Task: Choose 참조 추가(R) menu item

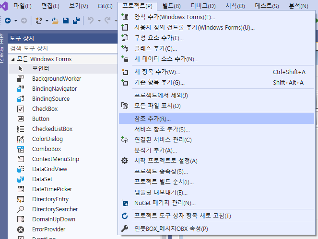Action: coord(216,119)
